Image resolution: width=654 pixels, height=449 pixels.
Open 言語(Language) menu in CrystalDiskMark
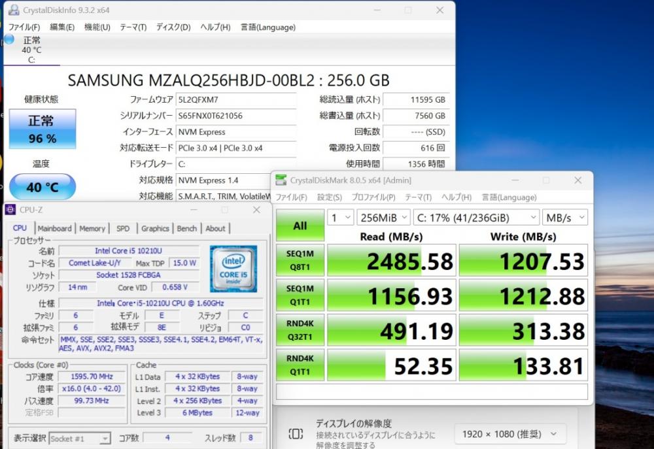click(x=509, y=197)
